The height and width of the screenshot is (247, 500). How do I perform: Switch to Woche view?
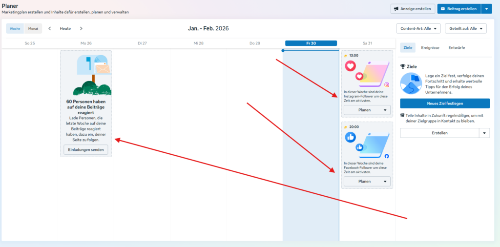pyautogui.click(x=15, y=29)
